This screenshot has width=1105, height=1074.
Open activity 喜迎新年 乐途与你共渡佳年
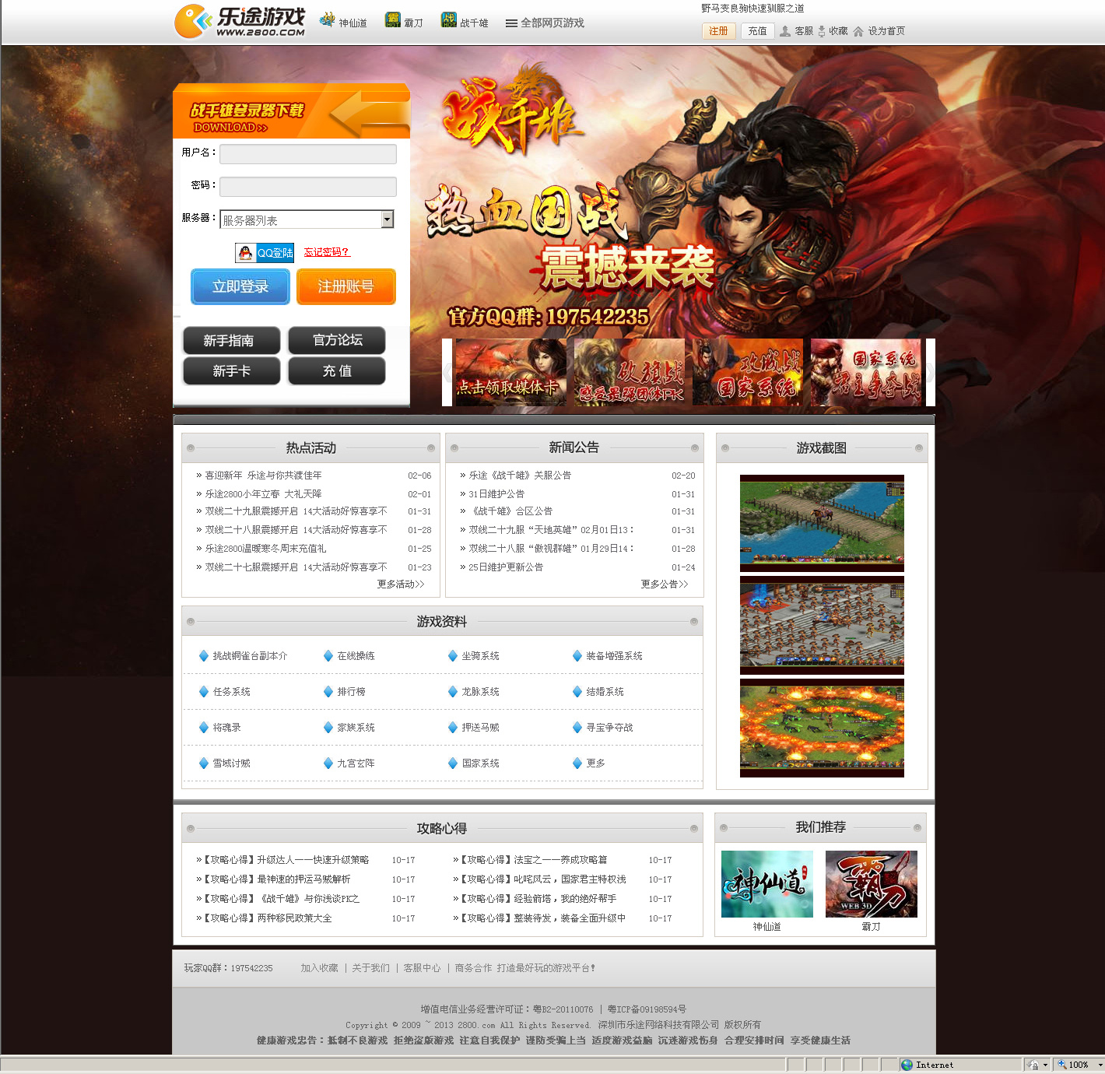(x=263, y=476)
